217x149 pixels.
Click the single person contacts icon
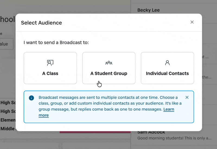click(x=167, y=63)
